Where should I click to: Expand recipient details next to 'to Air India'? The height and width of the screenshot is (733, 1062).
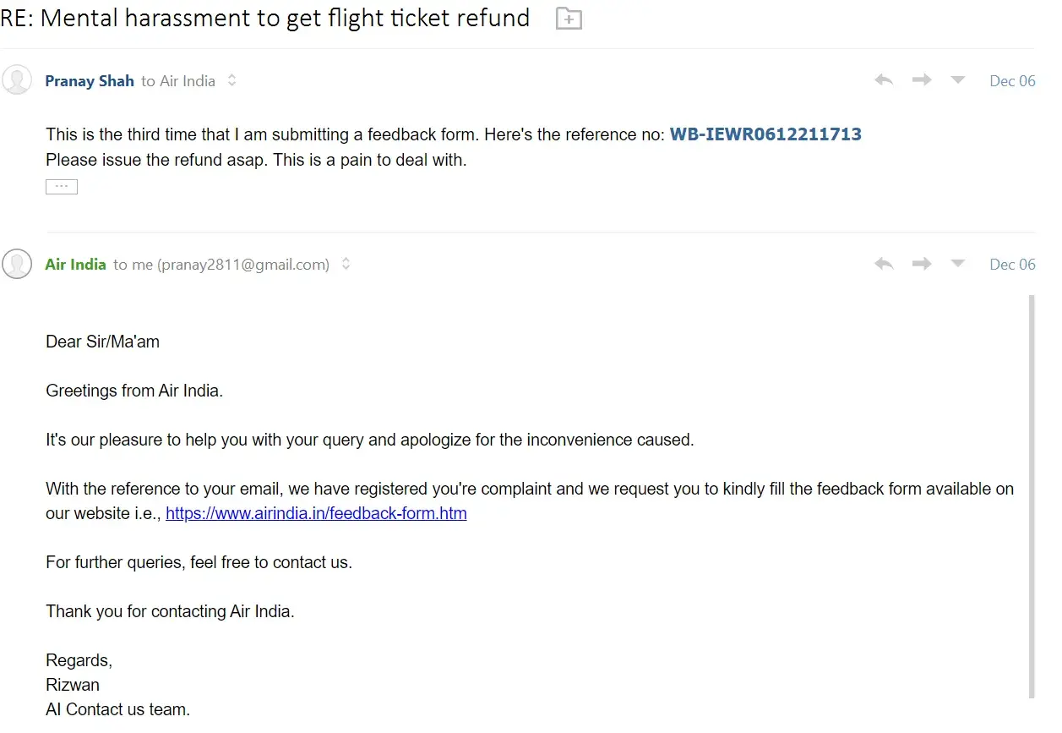(231, 81)
